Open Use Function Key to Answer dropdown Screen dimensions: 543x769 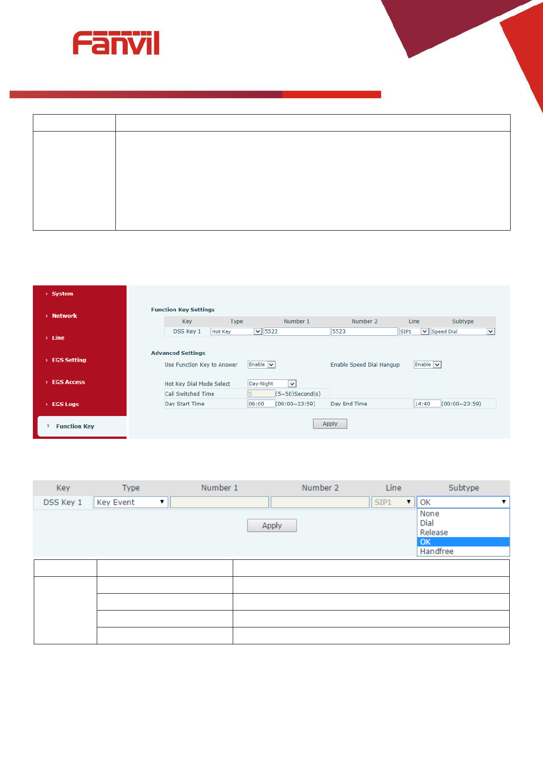261,364
